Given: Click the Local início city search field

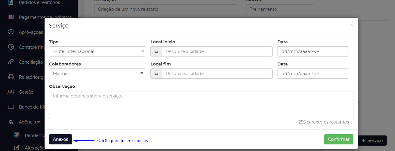Looking at the screenshot, I should [x=217, y=51].
